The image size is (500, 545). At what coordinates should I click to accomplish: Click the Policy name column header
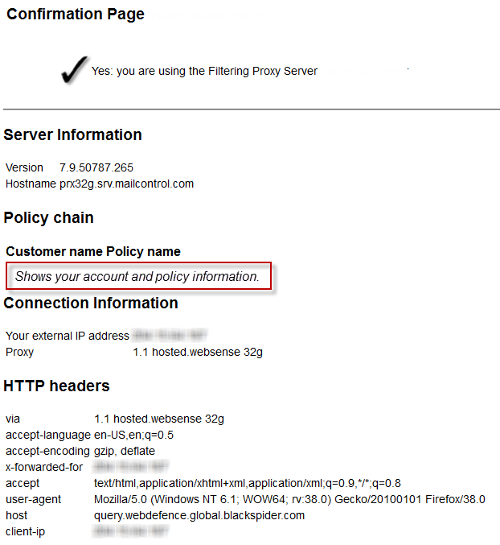[x=143, y=251]
